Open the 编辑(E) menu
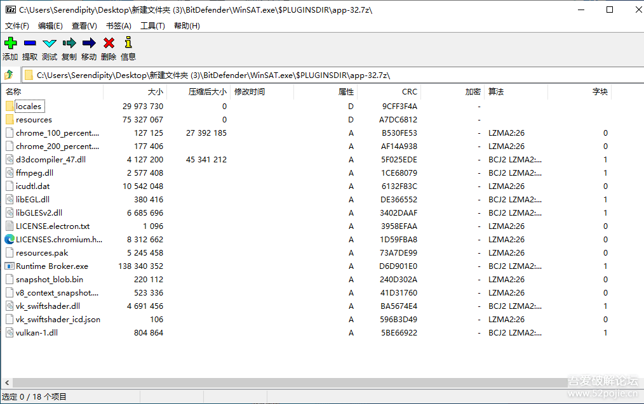This screenshot has height=404, width=644. 50,26
